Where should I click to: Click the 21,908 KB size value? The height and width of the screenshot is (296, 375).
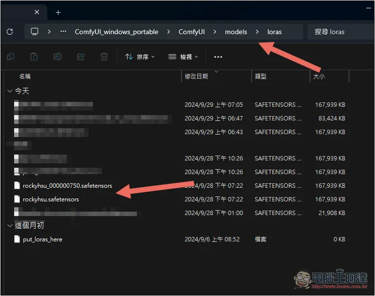pos(332,213)
